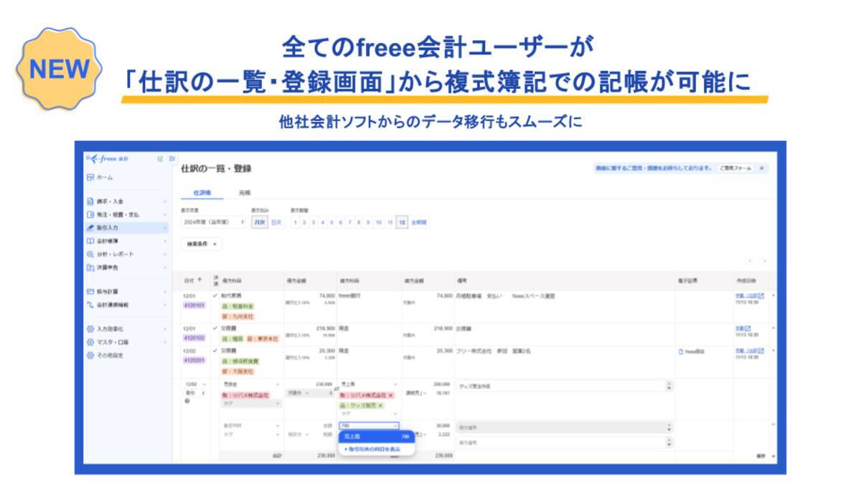The width and height of the screenshot is (861, 484).
Task: Click the ご意見フォーム button
Action: (735, 167)
